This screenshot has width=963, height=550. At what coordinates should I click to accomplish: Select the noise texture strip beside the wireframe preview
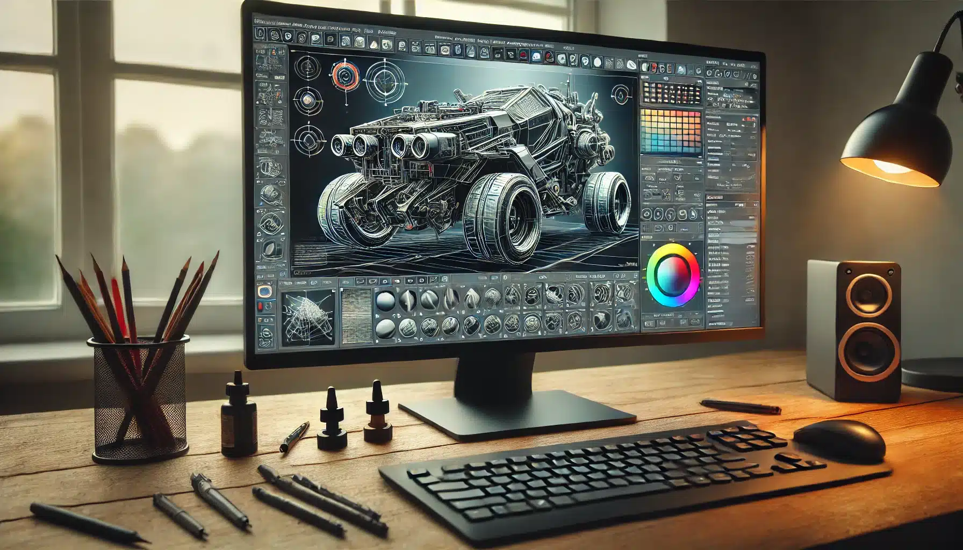pos(357,316)
